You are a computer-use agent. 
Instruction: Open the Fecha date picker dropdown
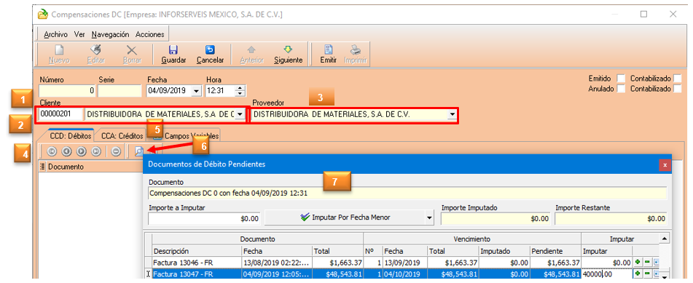[196, 91]
